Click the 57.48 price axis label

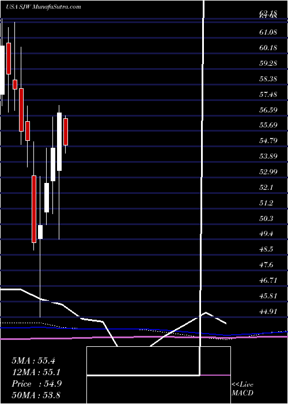pos(268,94)
